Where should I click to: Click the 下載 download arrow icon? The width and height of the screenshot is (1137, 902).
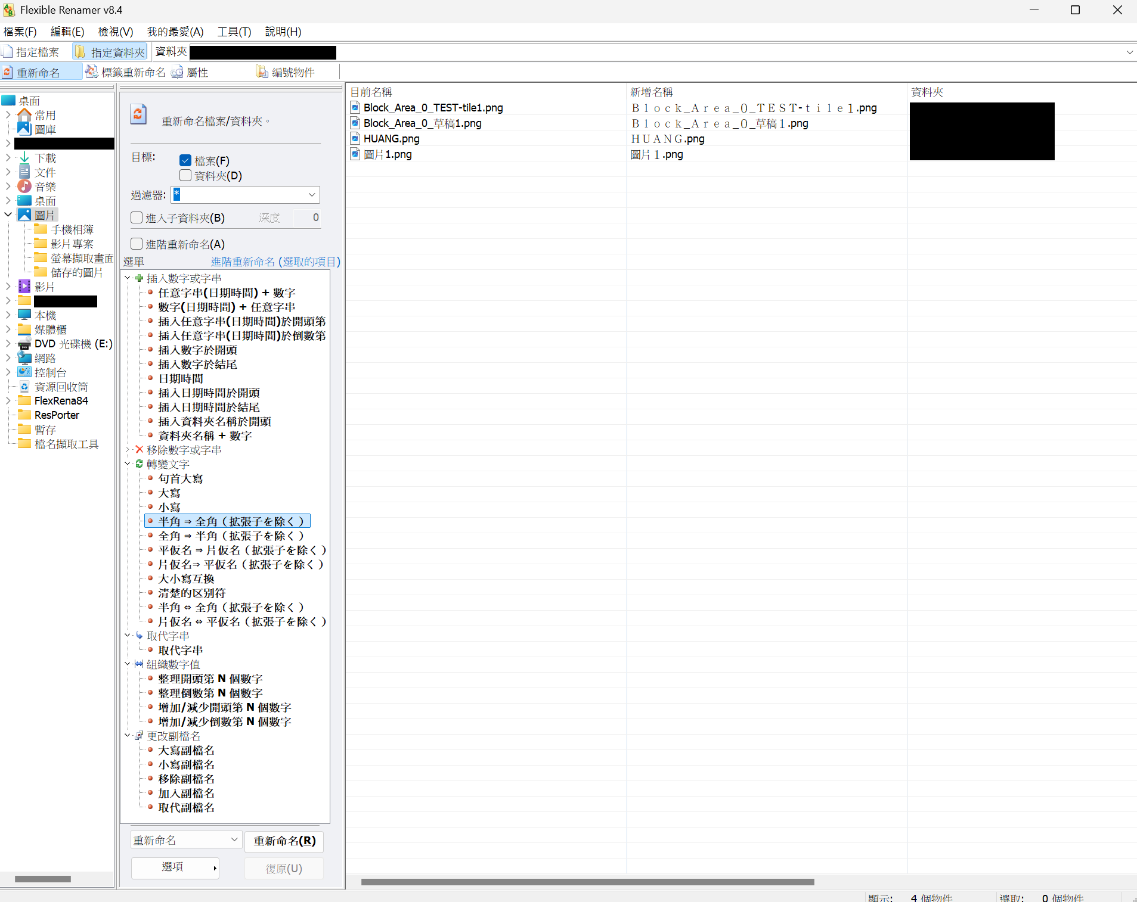coord(24,157)
